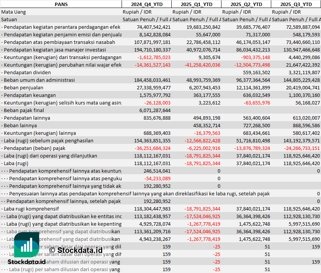Screen dimensions: 321x273
Task: Select the Mata Uang row label
Action: (x=14, y=12)
